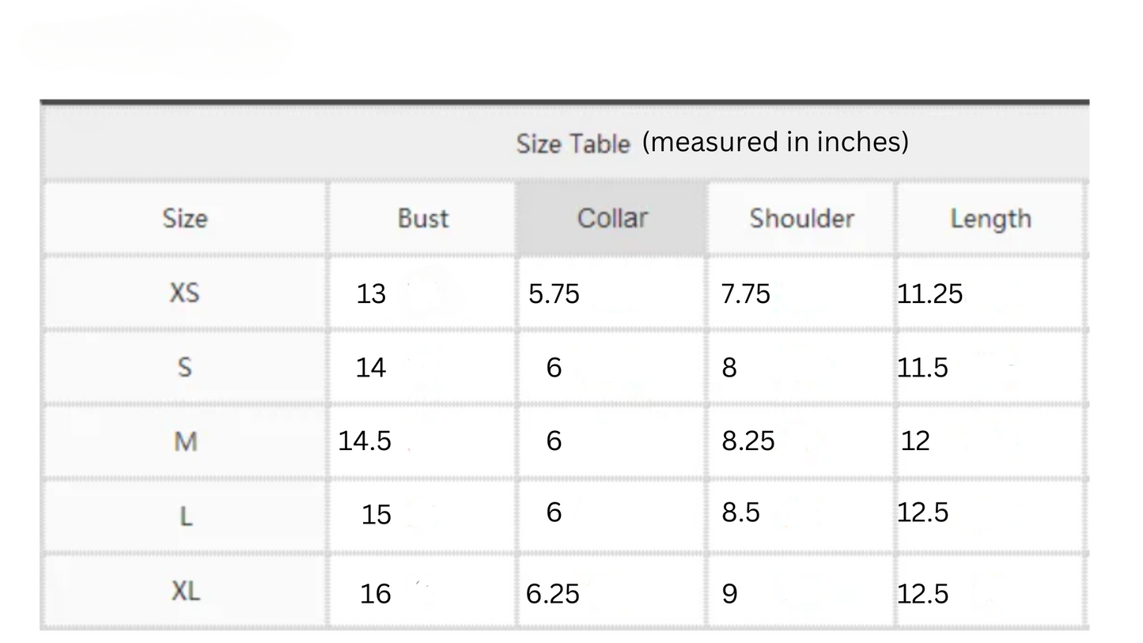Select the "(measured in inches)" caption
The height and width of the screenshot is (643, 1143).
pyautogui.click(x=775, y=142)
